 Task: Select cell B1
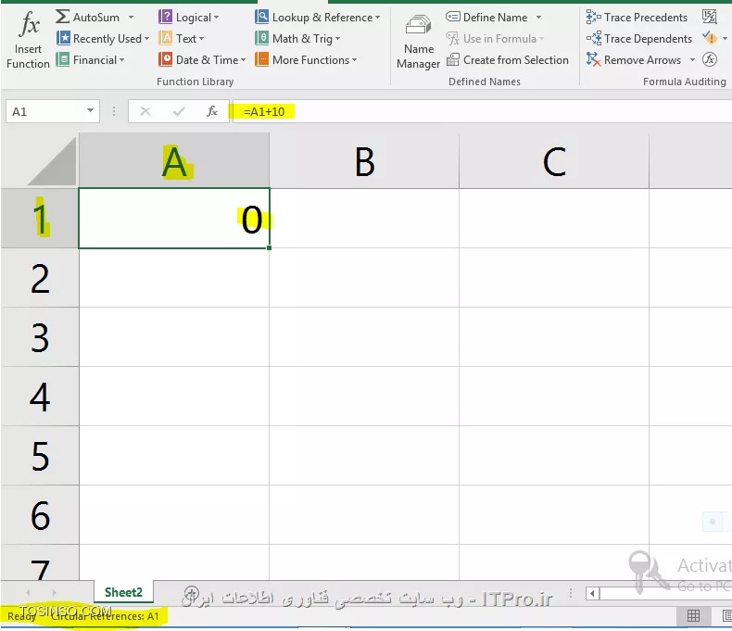click(x=364, y=219)
